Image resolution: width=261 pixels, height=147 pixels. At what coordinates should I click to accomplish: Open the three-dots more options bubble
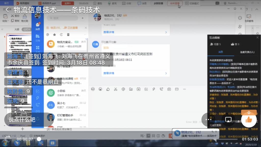208,119
